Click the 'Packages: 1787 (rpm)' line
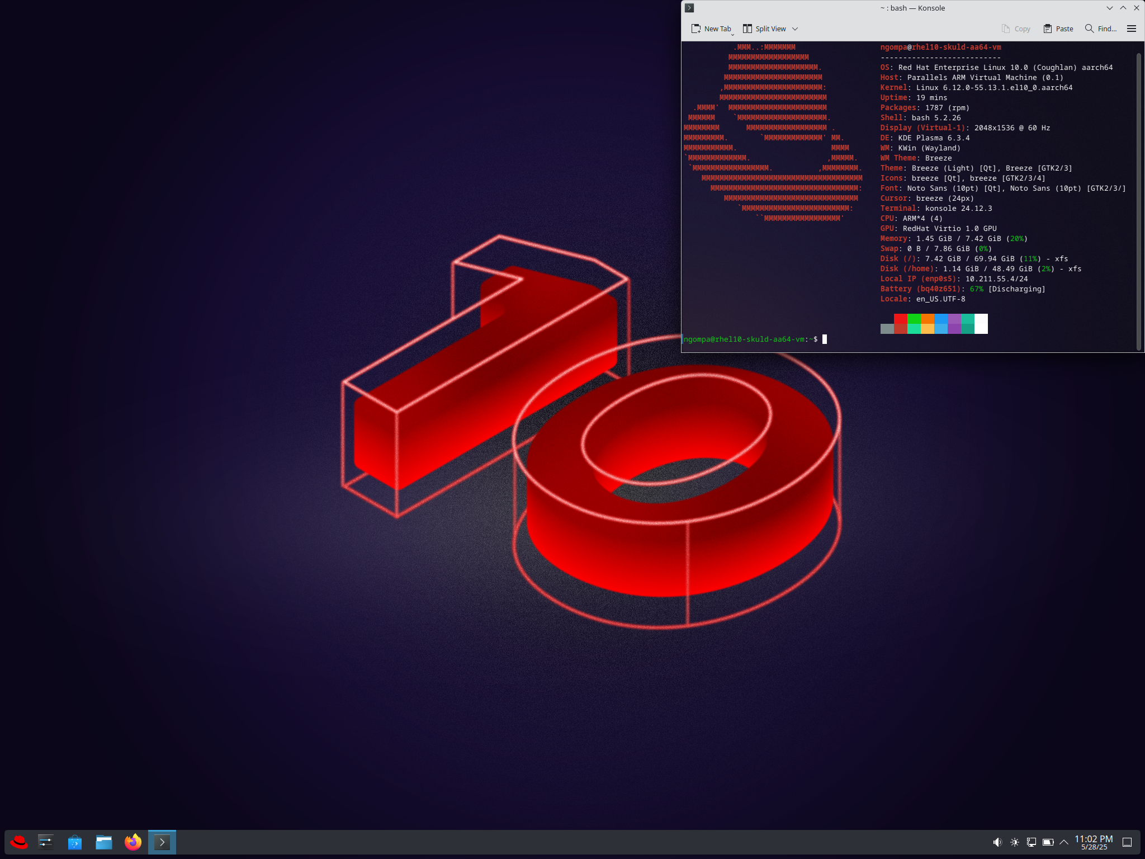 (x=925, y=108)
